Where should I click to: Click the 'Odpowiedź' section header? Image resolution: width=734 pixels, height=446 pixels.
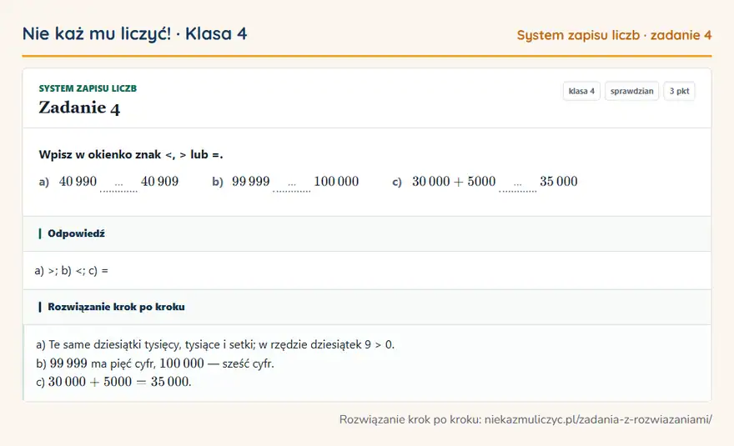pyautogui.click(x=367, y=233)
